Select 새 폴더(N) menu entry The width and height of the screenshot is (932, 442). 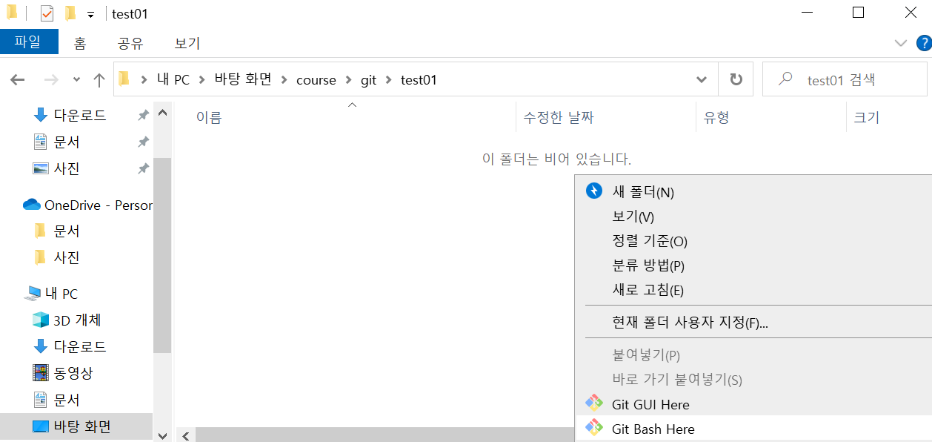tap(753, 192)
